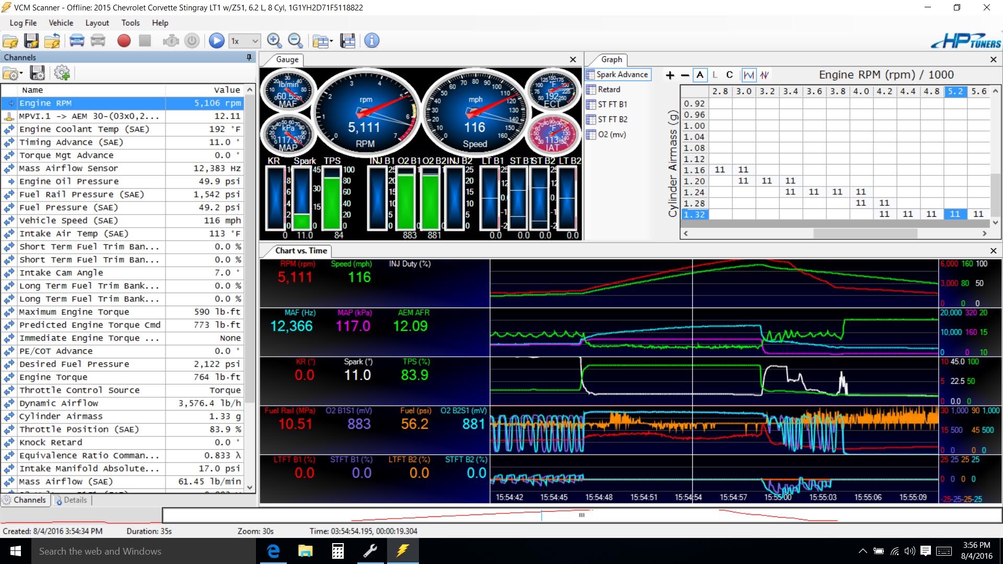Select the Chart vs. Time tab
Image resolution: width=1003 pixels, height=564 pixels.
(301, 251)
